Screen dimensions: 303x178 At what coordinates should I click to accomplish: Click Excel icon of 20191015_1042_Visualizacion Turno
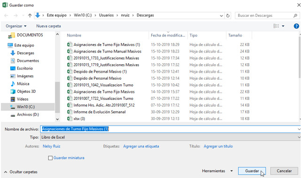pos(70,85)
